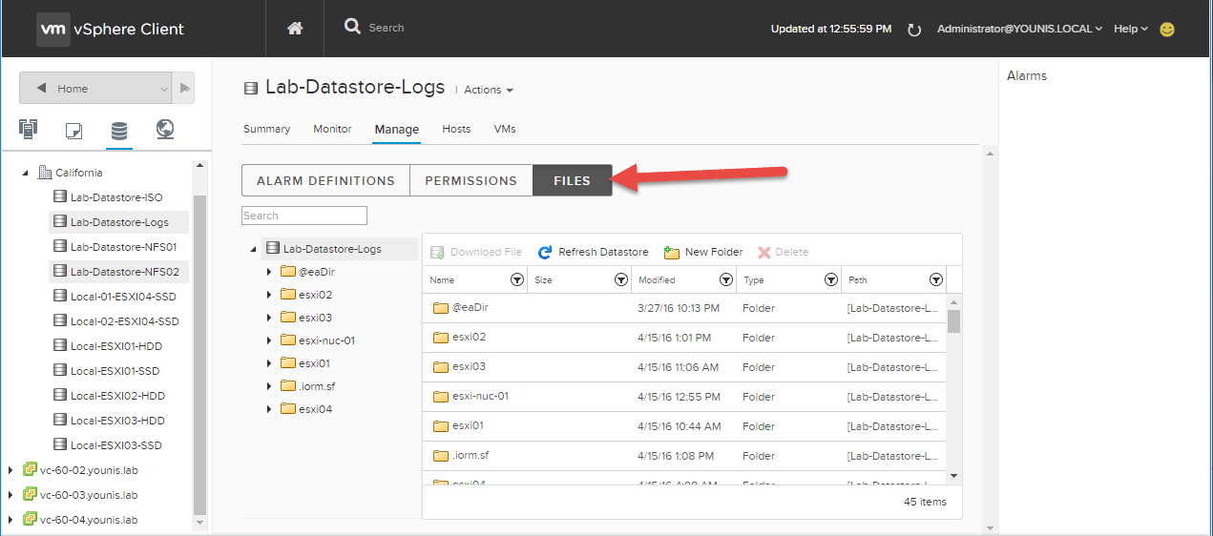The width and height of the screenshot is (1213, 536).
Task: Open the VMs and Templates navigator icon
Action: (73, 130)
